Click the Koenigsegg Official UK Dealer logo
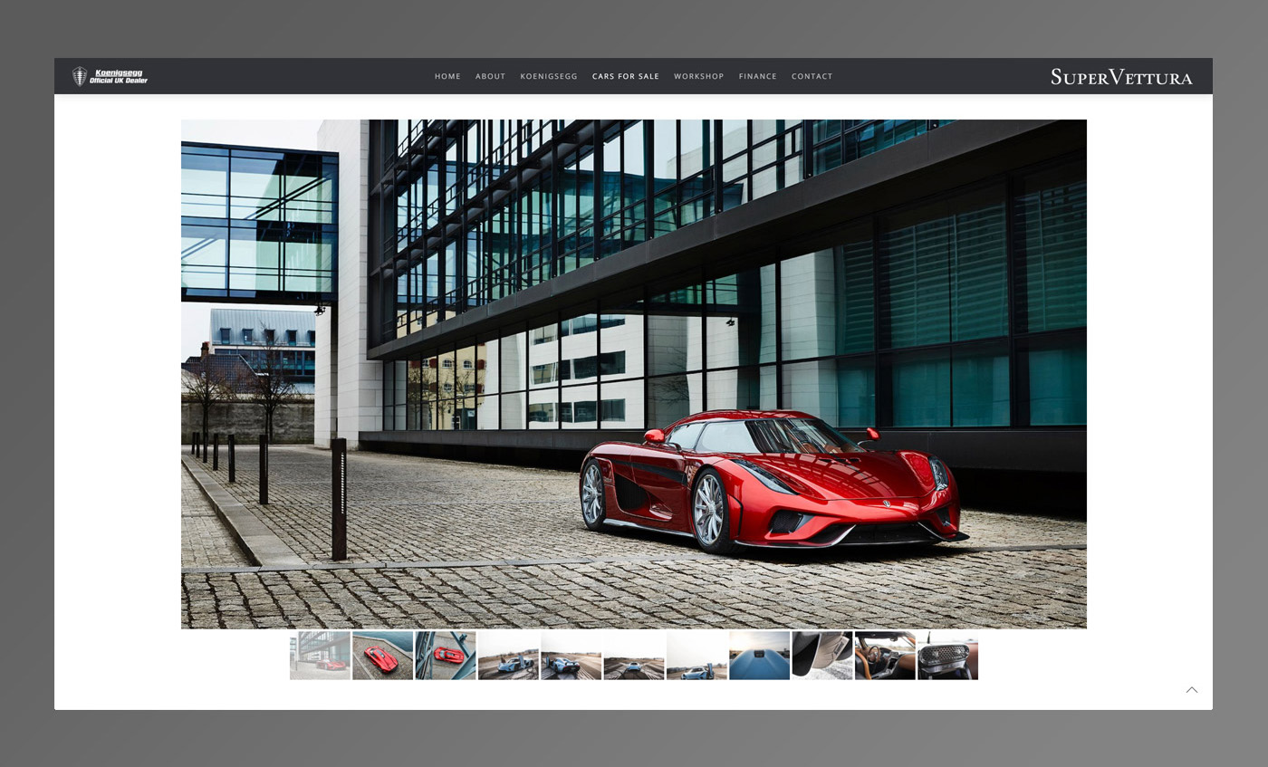The height and width of the screenshot is (767, 1268). 110,76
